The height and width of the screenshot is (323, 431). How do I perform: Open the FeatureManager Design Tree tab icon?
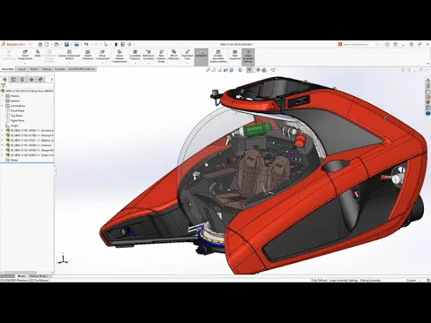pos(4,79)
